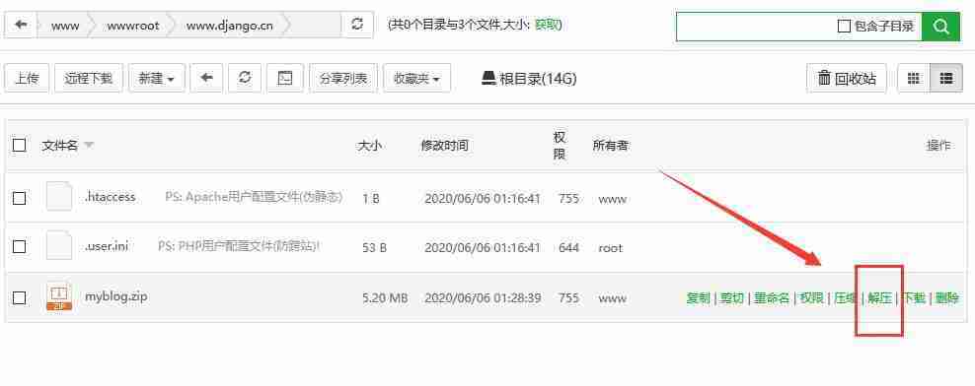975x386 pixels.
Task: Click the myblog.zip file name
Action: (x=116, y=296)
